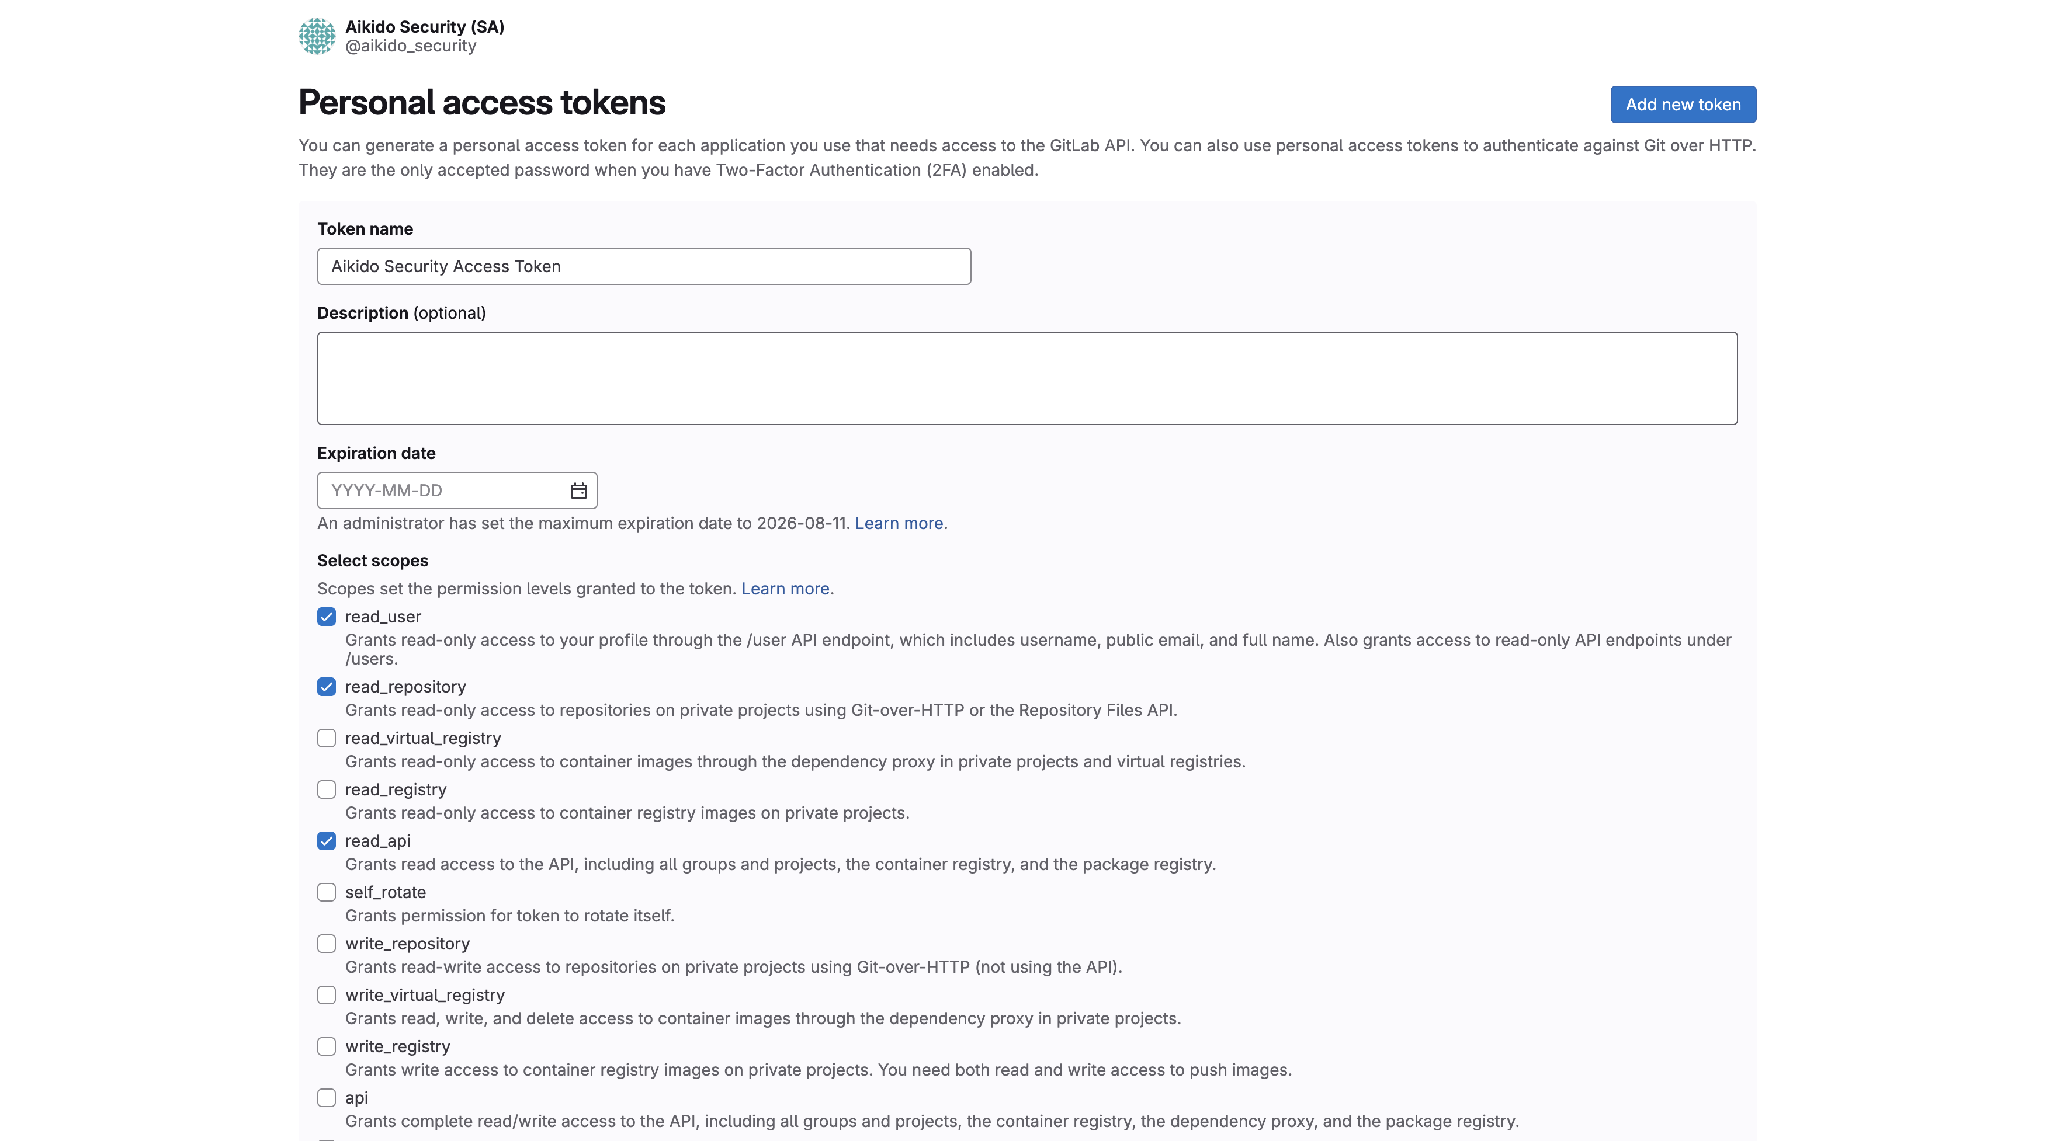Enable the write_registry scope checkbox
This screenshot has height=1141, width=2053.
[327, 1046]
